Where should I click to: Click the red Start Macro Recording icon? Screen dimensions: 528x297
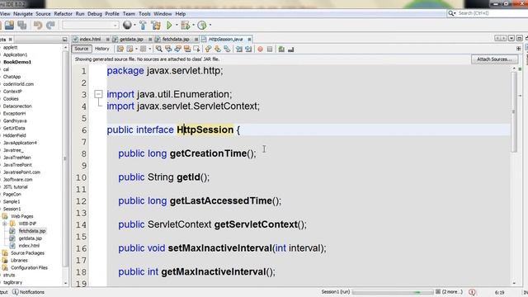click(x=261, y=49)
